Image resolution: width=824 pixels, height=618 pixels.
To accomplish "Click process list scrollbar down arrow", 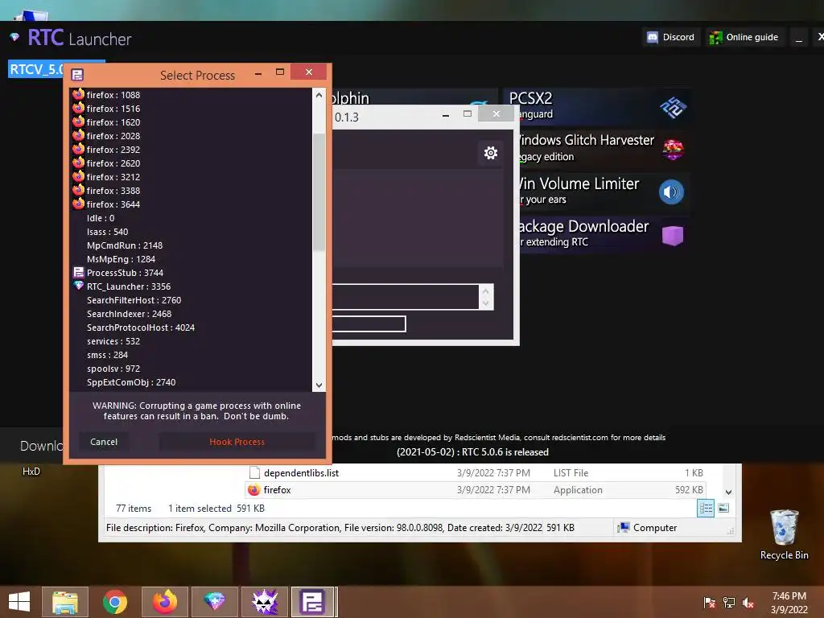I will pyautogui.click(x=319, y=385).
